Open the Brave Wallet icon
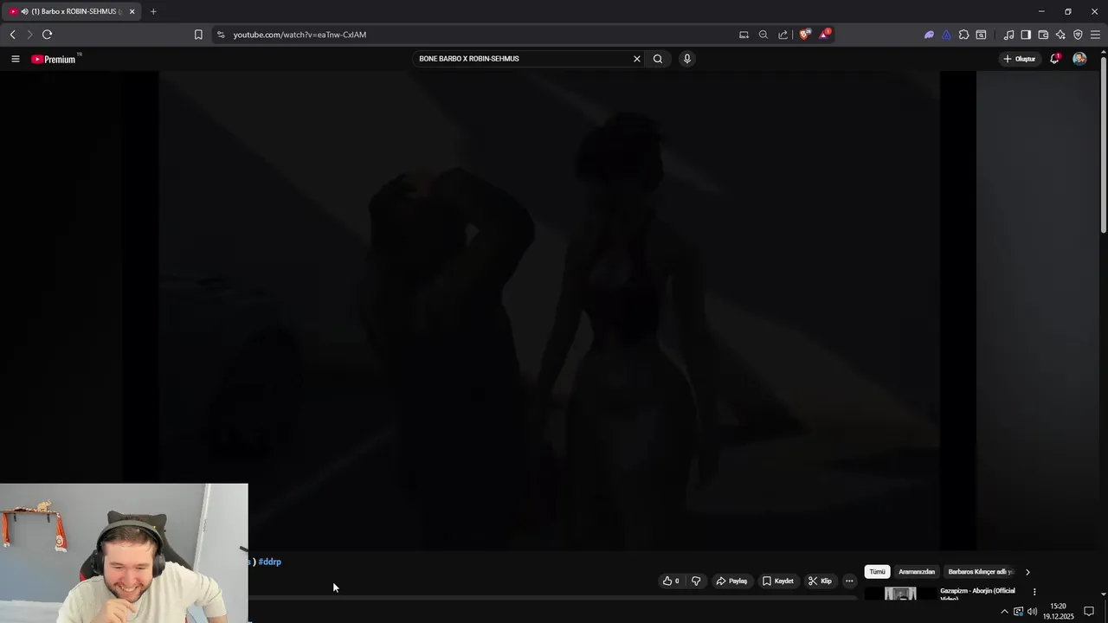1108x623 pixels. [x=1043, y=35]
